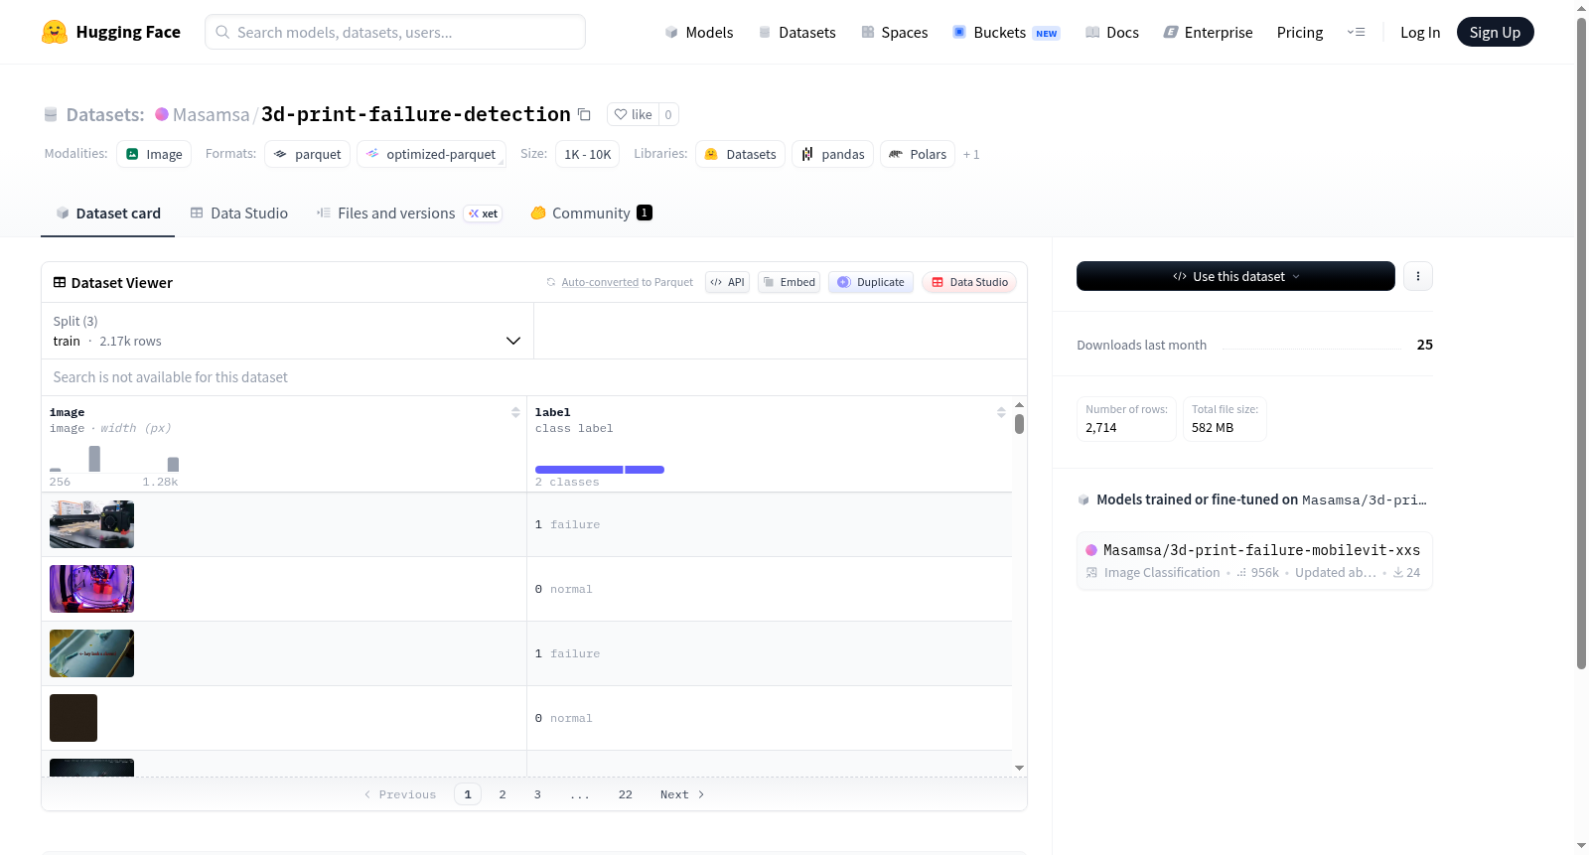Expand the Use this dataset dropdown
Screen dimensions: 1589x855
pos(1235,276)
